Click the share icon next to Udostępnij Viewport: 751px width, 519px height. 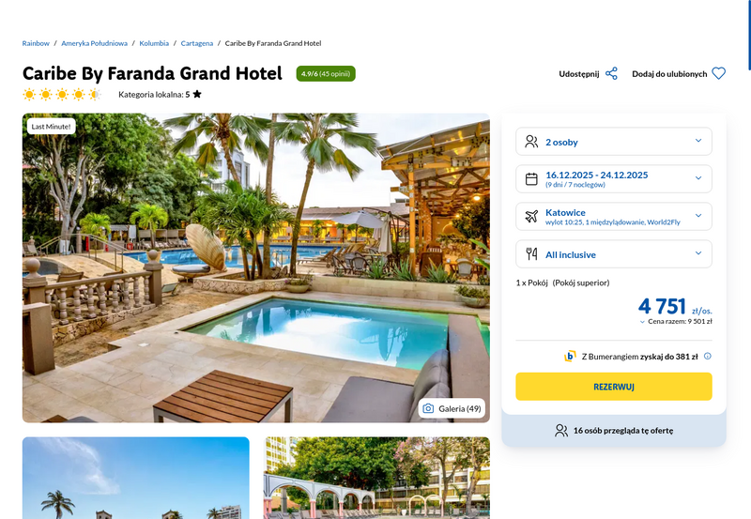coord(611,74)
